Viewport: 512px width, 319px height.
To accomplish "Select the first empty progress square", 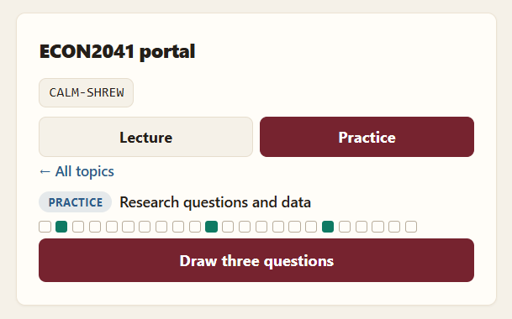I will point(45,227).
